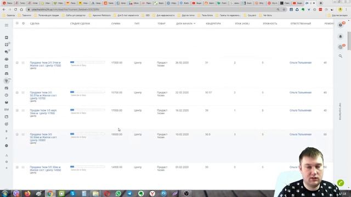Open the left sidebar hamburger menu
The width and height of the screenshot is (351, 197).
[7, 25]
